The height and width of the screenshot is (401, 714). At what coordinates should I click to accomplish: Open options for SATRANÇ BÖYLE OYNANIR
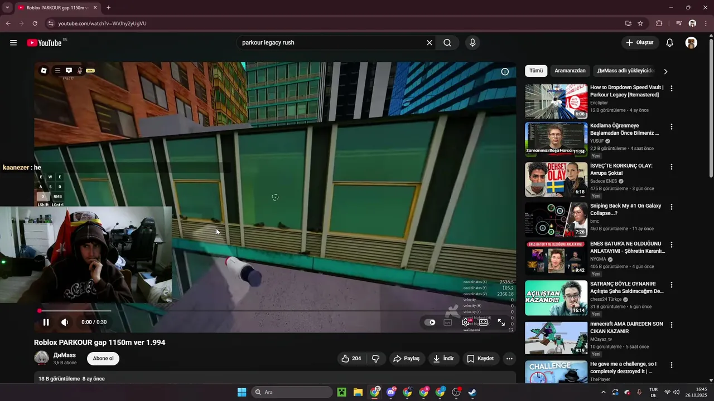(x=672, y=285)
